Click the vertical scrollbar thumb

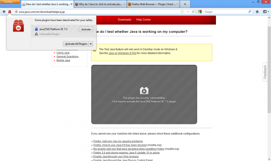coord(269,70)
